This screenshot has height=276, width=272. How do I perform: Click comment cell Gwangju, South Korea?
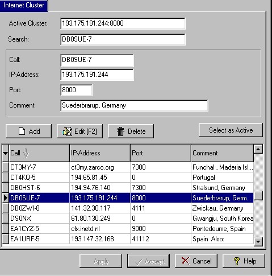(x=223, y=219)
